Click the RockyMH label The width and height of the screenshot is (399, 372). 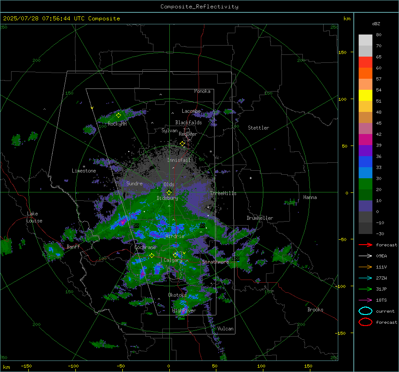(117, 124)
